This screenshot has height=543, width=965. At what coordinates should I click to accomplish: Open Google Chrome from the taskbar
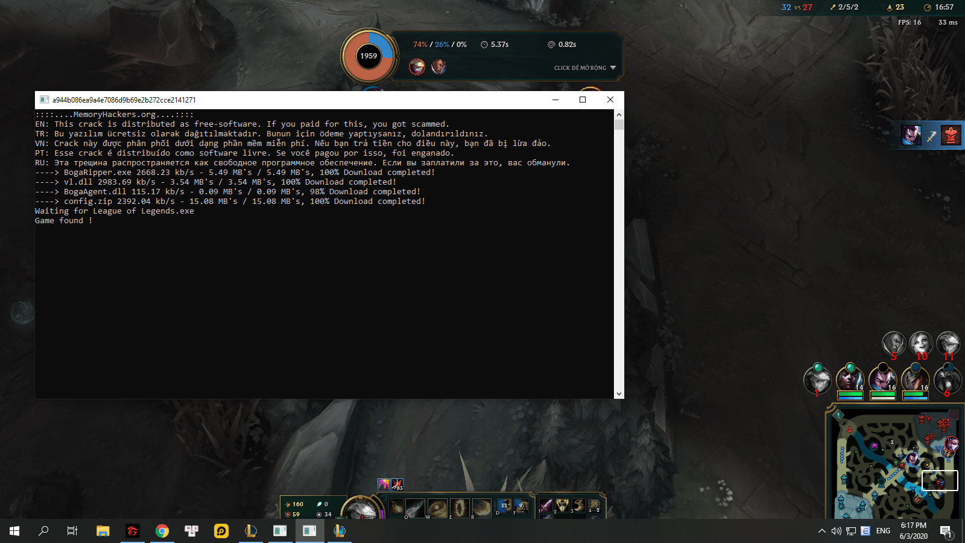(x=162, y=531)
